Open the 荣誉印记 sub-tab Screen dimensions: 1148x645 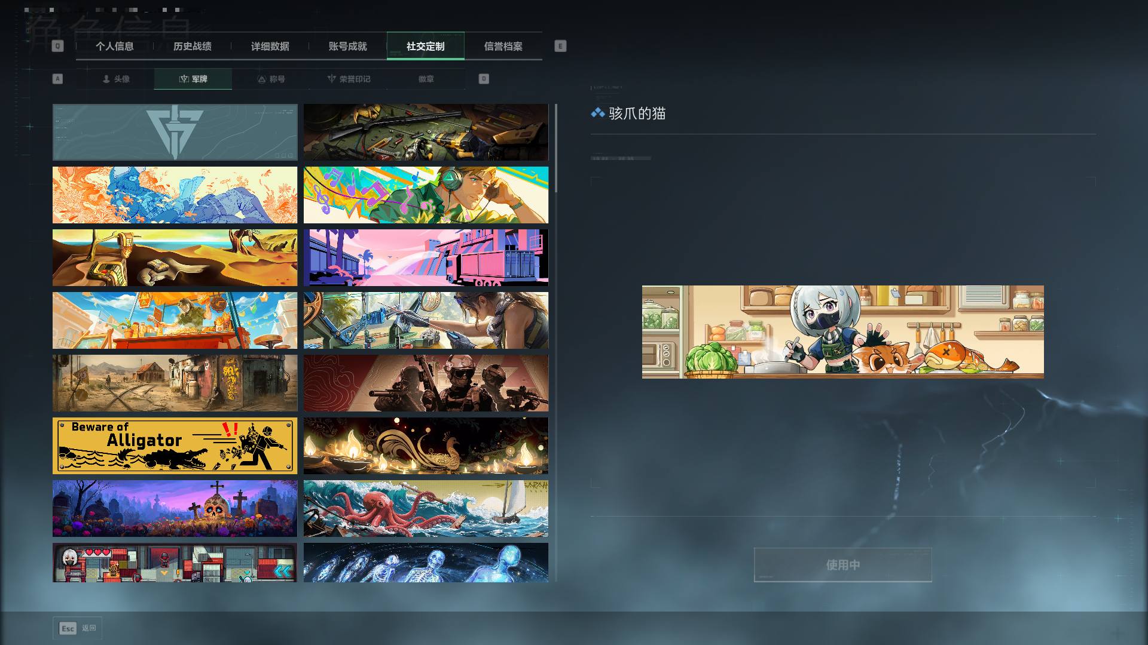349,79
